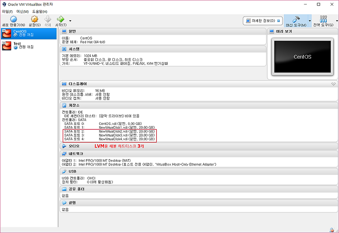Open Global Tools dropdown arrow
Viewport: 339px width, 233px height.
[337, 21]
